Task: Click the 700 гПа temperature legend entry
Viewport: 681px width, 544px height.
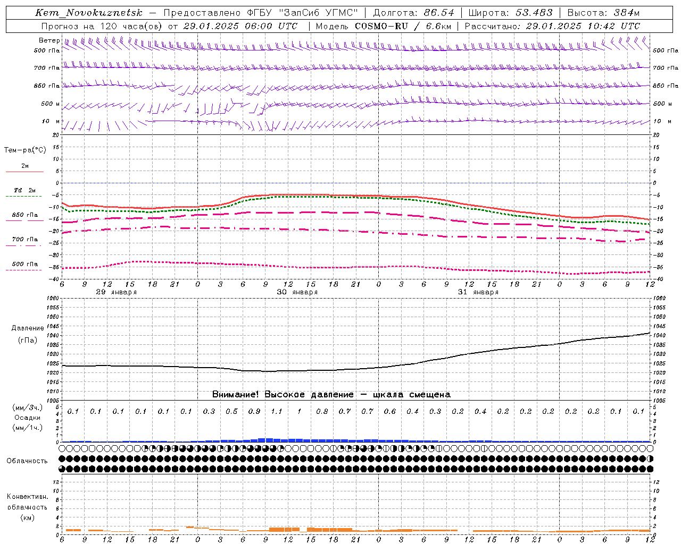Action: tap(25, 240)
